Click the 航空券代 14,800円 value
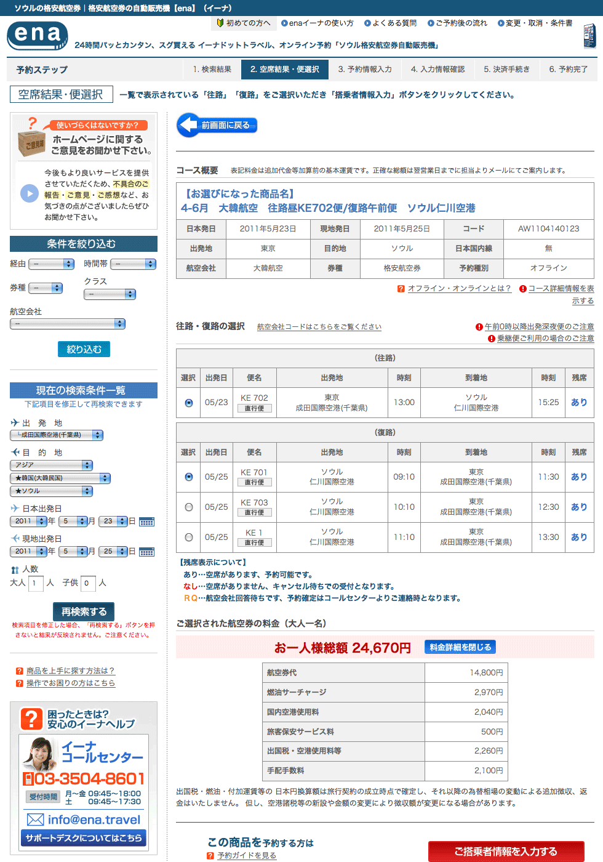Viewport: 603px width, 862px height. pos(486,673)
